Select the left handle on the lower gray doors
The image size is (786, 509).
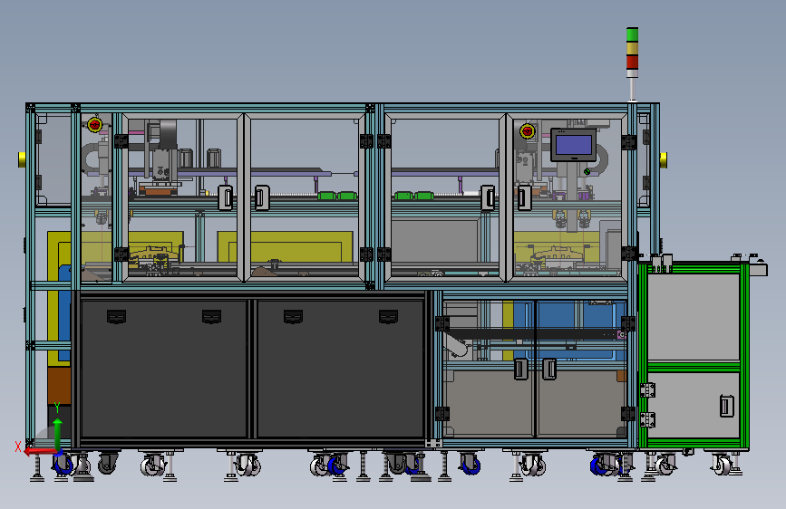520,369
